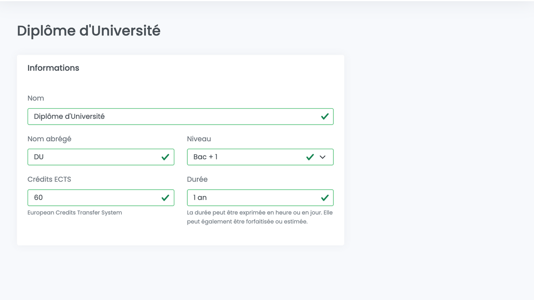Click the Durée help text about heure ou jour

point(259,217)
